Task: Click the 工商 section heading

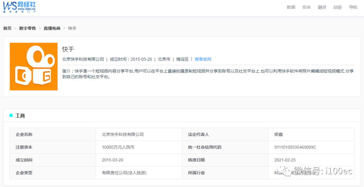Action: point(20,116)
